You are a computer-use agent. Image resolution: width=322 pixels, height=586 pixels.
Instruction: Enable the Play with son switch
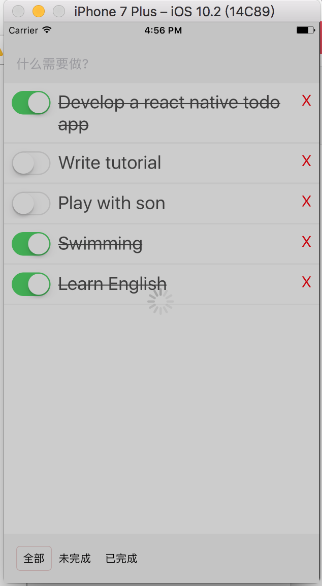(x=30, y=203)
